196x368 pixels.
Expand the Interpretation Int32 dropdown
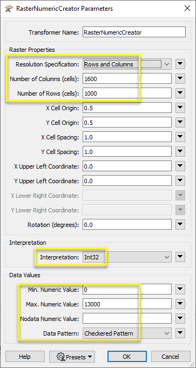(x=127, y=257)
